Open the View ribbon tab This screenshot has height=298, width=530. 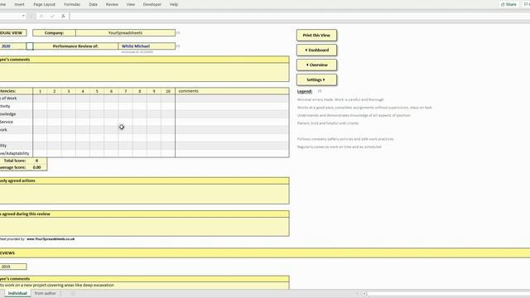131,4
